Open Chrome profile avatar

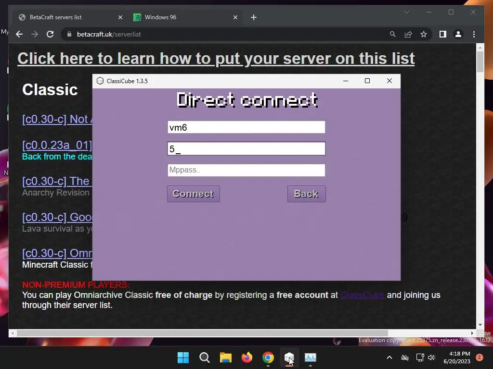458,34
